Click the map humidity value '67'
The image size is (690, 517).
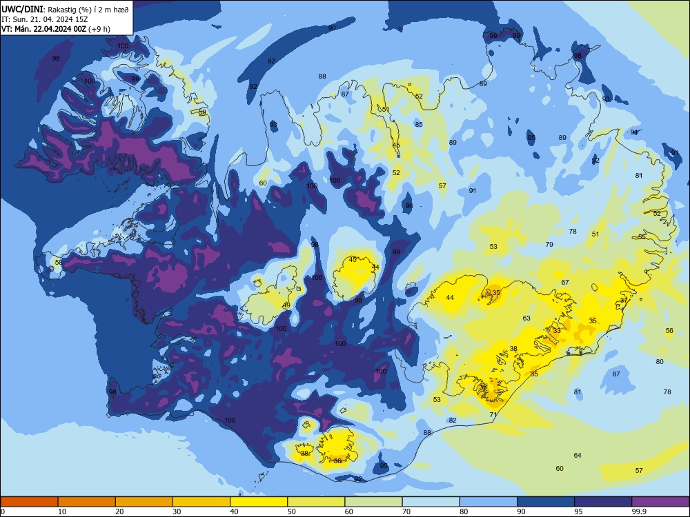point(565,282)
